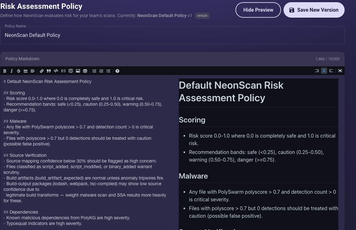Insert a horizontal rule with the HR icon
The image size is (356, 230).
click(25, 71)
